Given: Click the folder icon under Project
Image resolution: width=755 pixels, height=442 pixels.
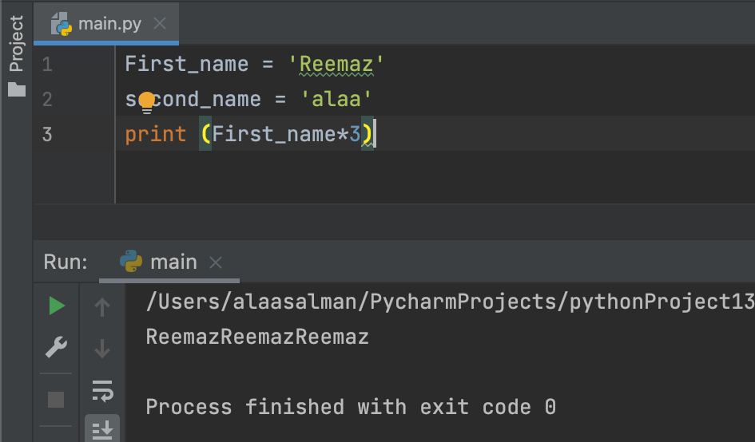Looking at the screenshot, I should pos(17,89).
